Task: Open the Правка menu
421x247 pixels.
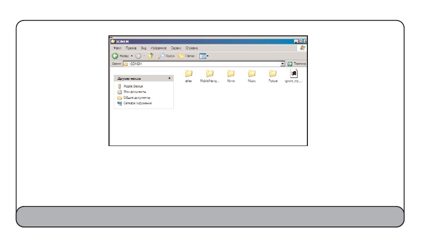Action: (x=131, y=48)
